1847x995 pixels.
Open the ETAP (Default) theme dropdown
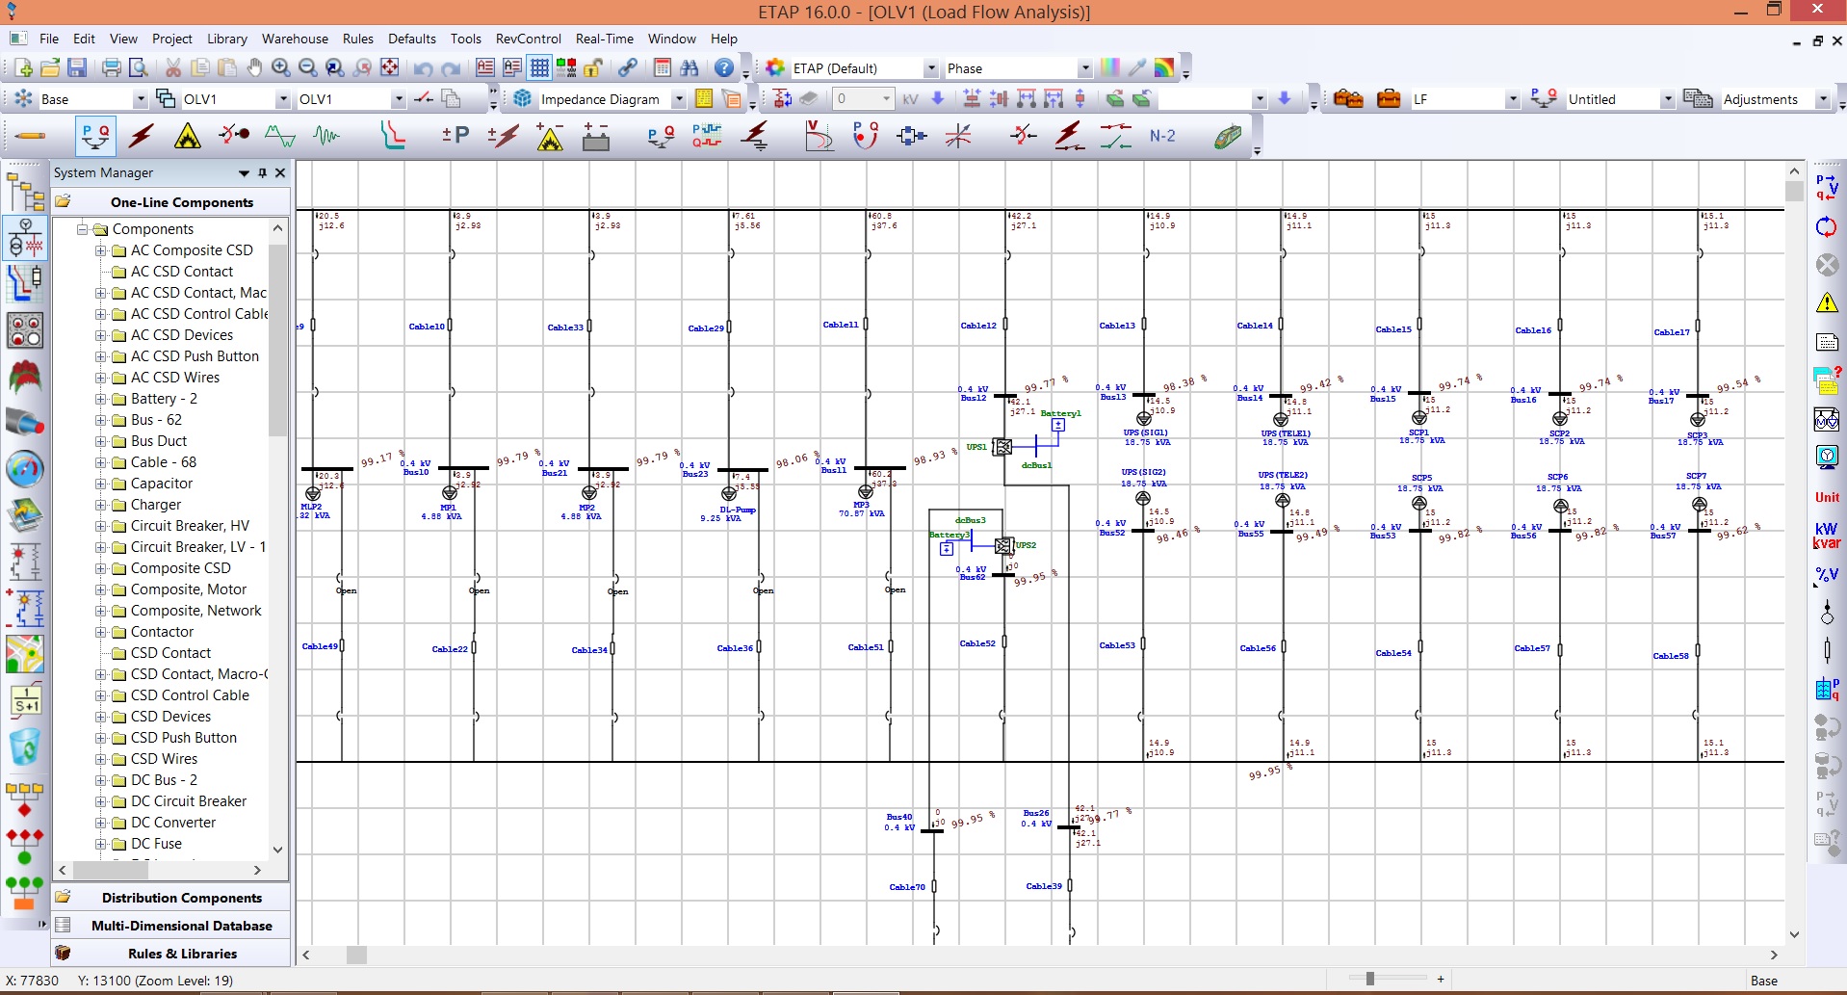point(931,68)
